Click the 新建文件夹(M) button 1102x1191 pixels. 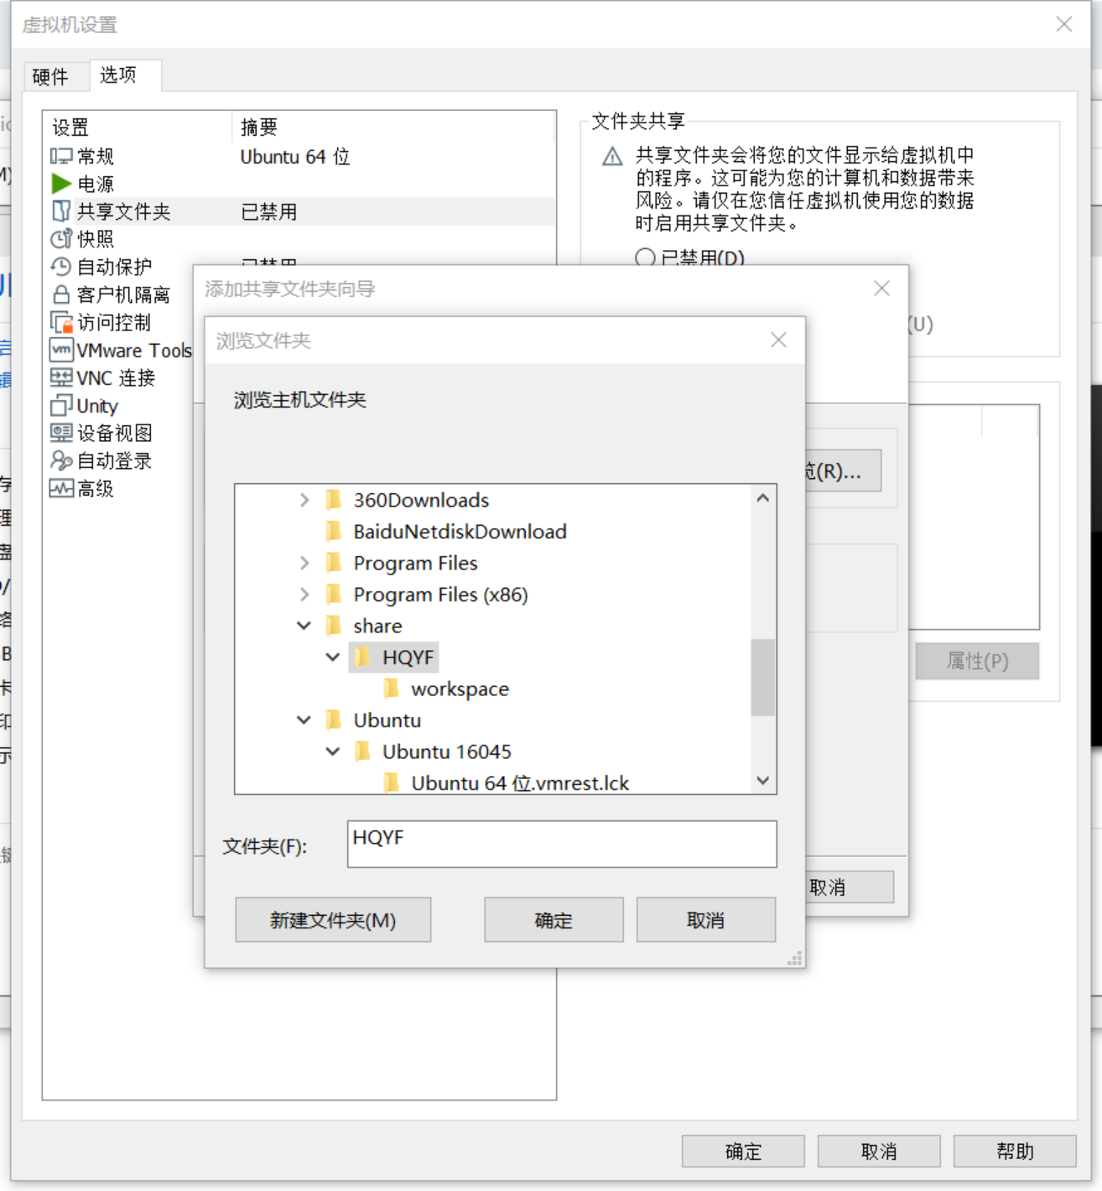pos(333,920)
